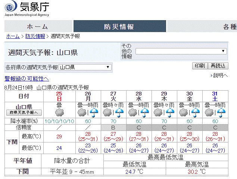237x179 pixels.
Task: Follow the 警報級の可能性へ link
Action: click(x=26, y=79)
